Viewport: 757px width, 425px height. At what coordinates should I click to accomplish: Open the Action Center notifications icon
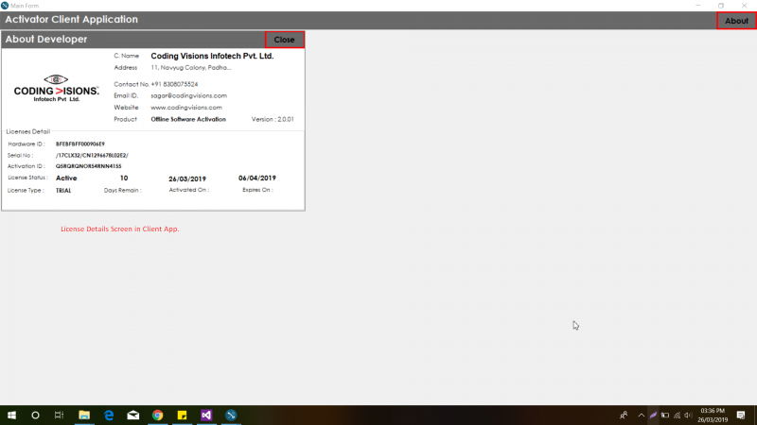click(741, 415)
